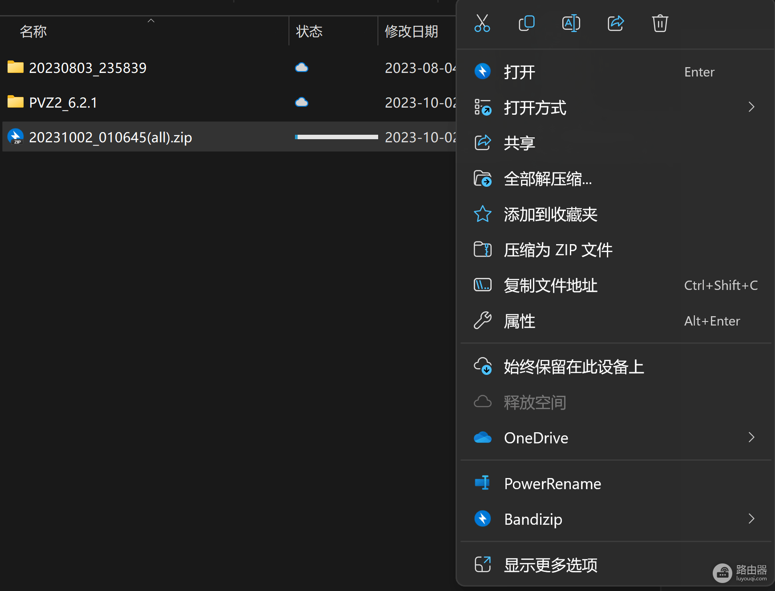Click the date cell 2023-08-04 row
The width and height of the screenshot is (775, 591).
420,68
